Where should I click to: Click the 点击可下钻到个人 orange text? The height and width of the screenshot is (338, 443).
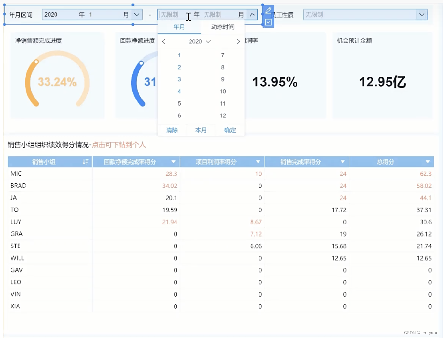[x=119, y=145]
